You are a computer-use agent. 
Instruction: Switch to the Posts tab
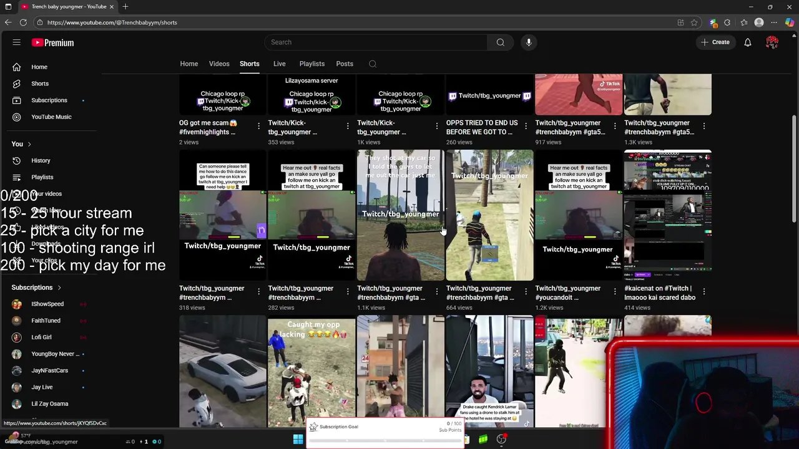click(x=345, y=64)
